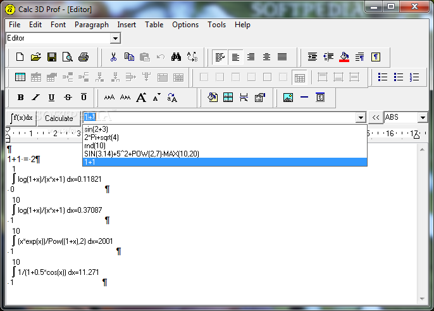The height and width of the screenshot is (311, 434).
Task: Click the Calculate button
Action: point(59,118)
